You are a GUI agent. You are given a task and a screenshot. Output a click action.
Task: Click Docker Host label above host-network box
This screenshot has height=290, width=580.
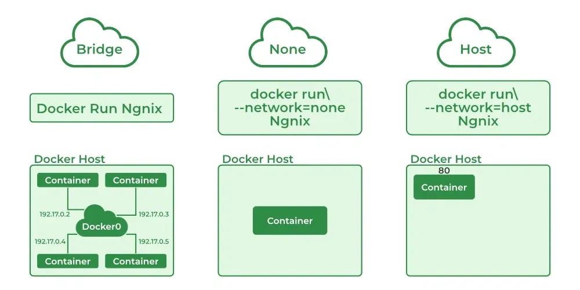click(x=446, y=159)
